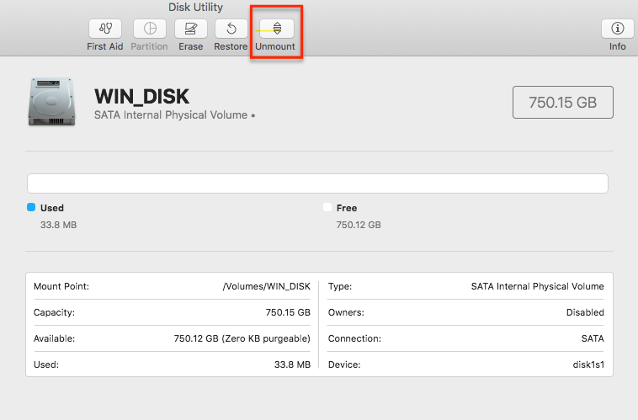
Task: Click the disk usage bar
Action: [x=317, y=183]
